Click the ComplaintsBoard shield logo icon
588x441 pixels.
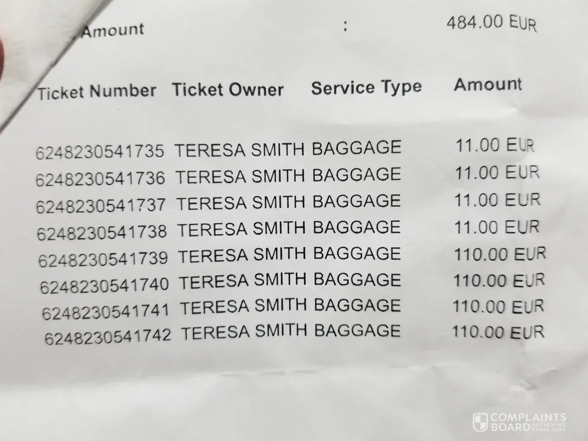pos(479,422)
